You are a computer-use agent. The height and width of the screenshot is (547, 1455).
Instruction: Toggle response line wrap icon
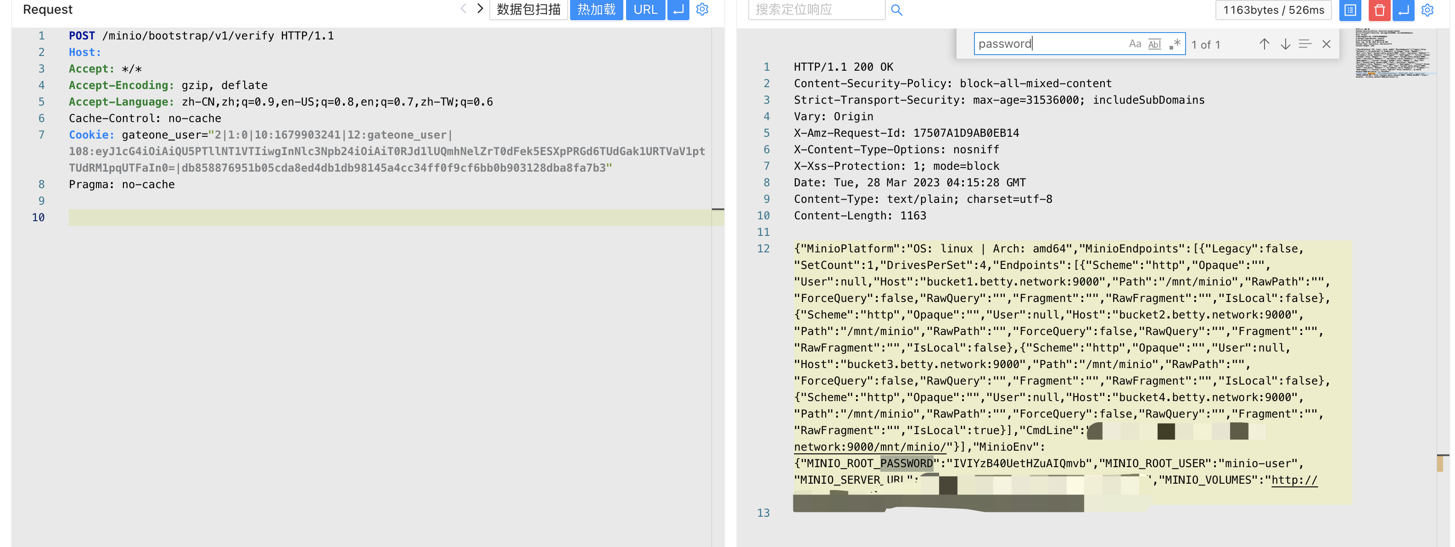[1403, 10]
